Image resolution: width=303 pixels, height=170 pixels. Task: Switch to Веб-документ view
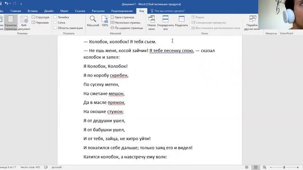pyautogui.click(x=24, y=23)
